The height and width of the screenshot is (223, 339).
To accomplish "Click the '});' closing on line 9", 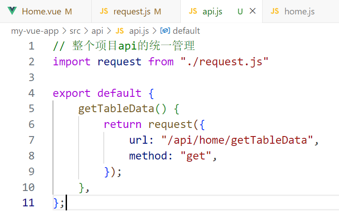I will coord(113,172).
